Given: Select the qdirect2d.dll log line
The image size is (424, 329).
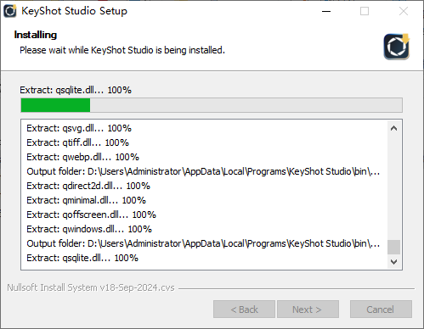Looking at the screenshot, I should (x=88, y=186).
